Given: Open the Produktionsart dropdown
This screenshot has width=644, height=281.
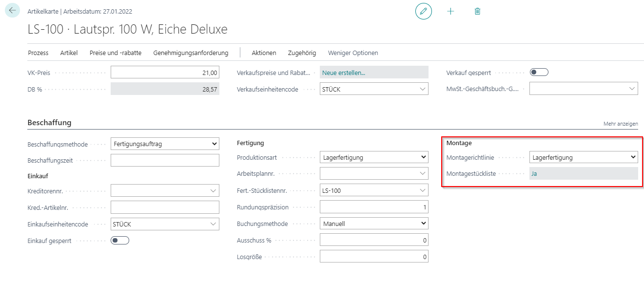Looking at the screenshot, I should [373, 157].
